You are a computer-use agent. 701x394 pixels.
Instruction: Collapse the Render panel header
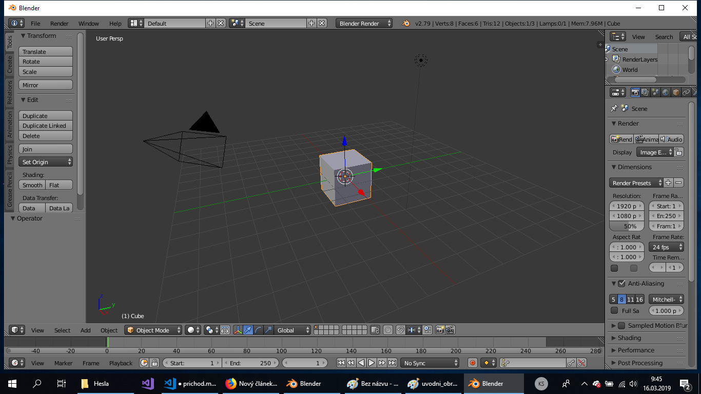pos(627,123)
